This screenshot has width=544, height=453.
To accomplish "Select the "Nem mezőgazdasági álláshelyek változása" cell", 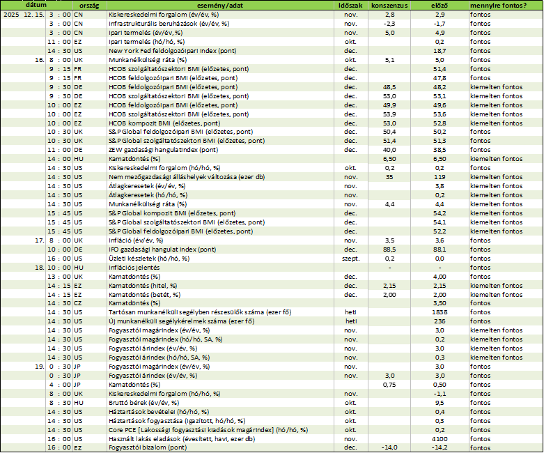I will [220, 177].
